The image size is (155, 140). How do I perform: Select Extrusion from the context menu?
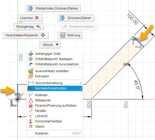(55, 76)
